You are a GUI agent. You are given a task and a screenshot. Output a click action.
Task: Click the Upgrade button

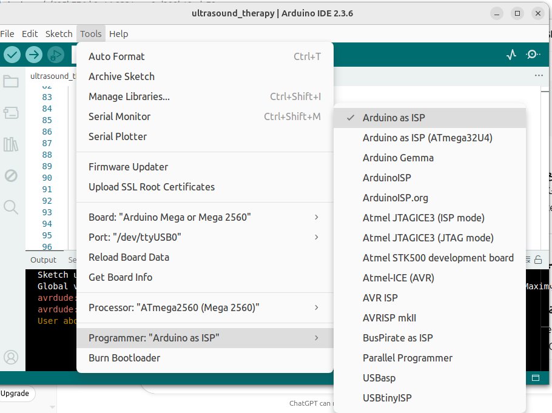(15, 393)
